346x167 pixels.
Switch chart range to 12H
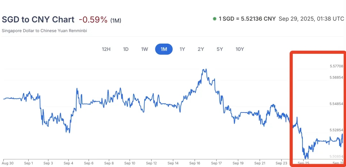click(106, 49)
